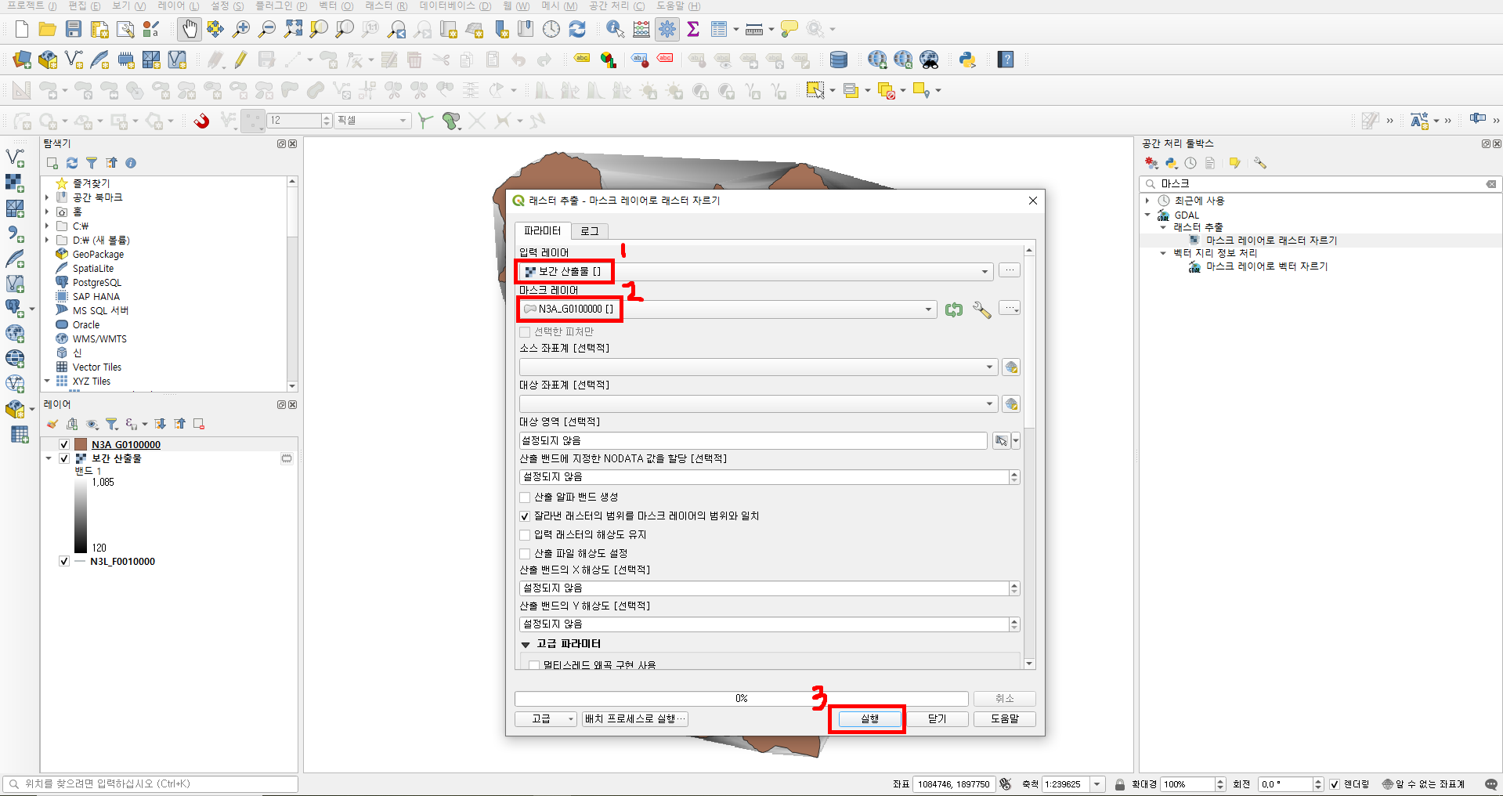
Task: Click the DB Manager database icon
Action: 838,60
